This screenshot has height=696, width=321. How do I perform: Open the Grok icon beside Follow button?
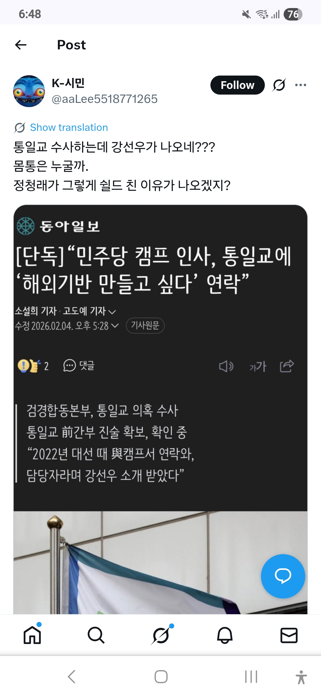click(279, 85)
